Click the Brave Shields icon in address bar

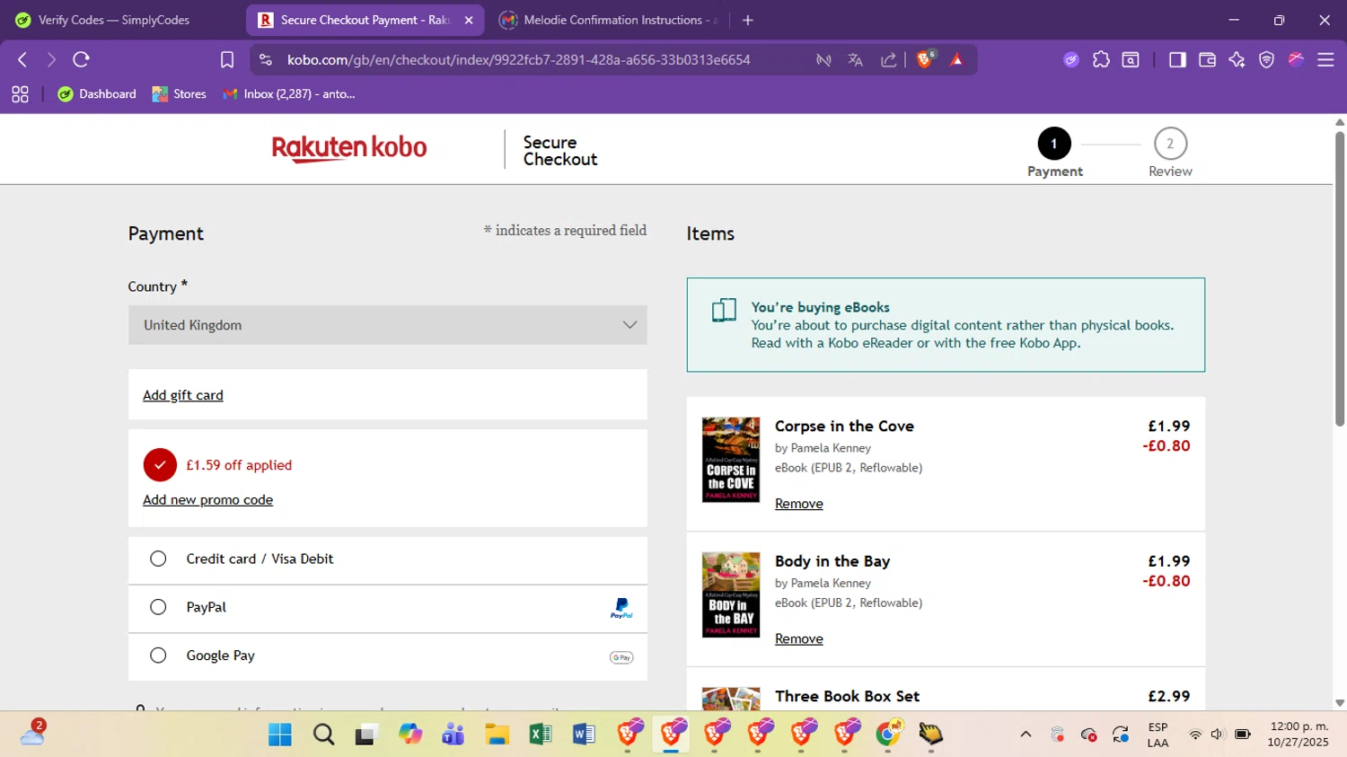point(924,60)
